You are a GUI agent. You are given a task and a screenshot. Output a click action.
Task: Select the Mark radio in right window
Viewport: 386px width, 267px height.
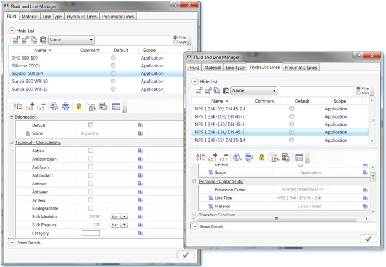coord(358,93)
